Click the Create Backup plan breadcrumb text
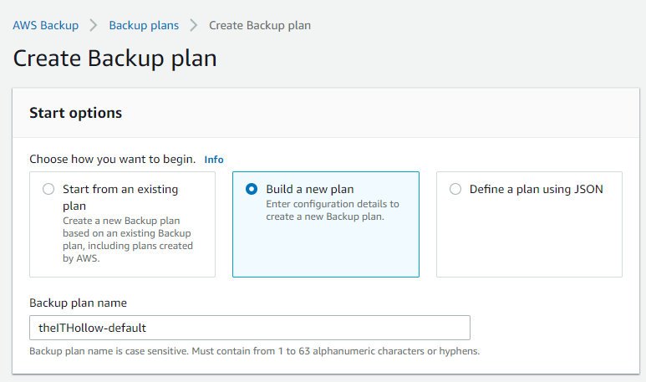Viewport: 646px width, 382px height. (x=259, y=25)
